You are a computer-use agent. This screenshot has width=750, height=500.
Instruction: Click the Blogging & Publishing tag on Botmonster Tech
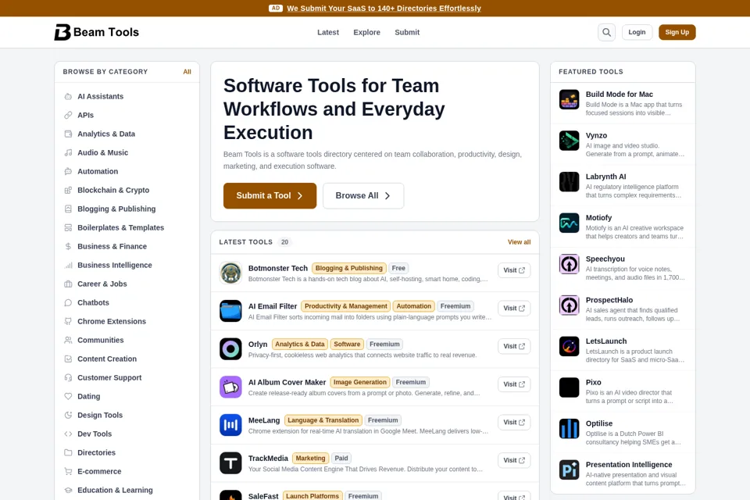pos(348,269)
